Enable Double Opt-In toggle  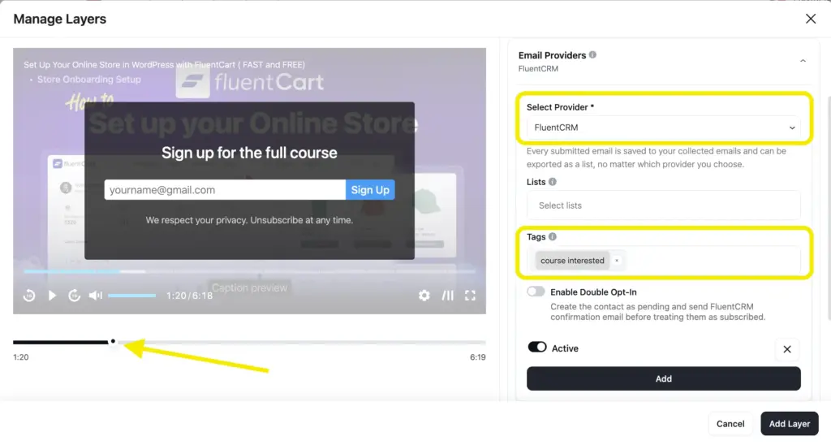536,292
